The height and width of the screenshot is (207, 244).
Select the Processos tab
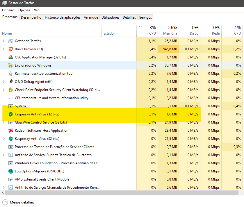10,17
